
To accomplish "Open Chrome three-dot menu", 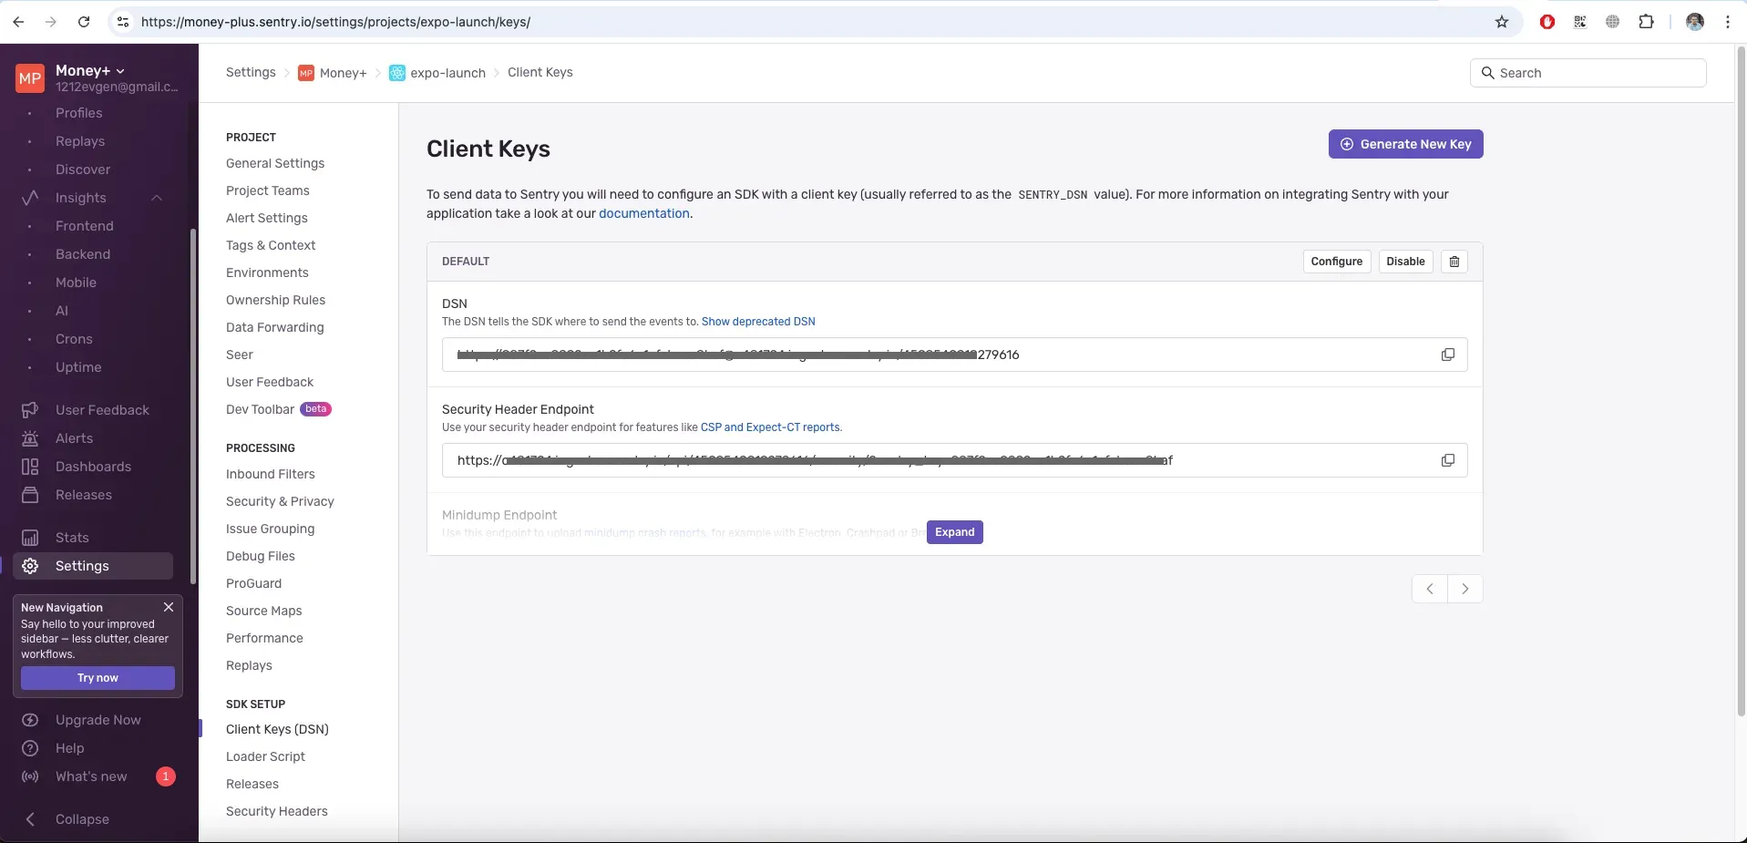I will pyautogui.click(x=1728, y=22).
